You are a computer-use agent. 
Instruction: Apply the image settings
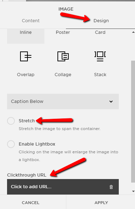coord(101,203)
